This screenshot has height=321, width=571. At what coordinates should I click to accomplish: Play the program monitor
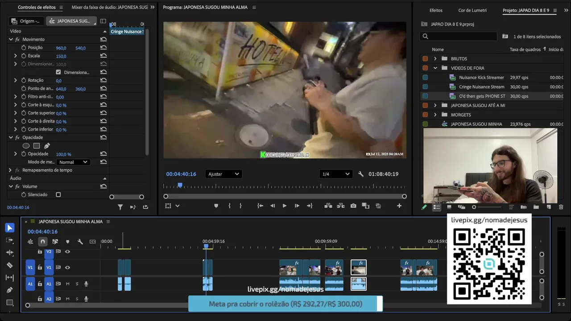point(285,206)
